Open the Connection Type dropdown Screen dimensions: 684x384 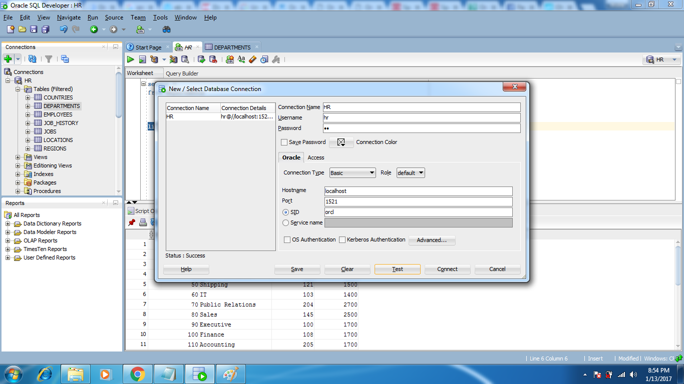353,173
